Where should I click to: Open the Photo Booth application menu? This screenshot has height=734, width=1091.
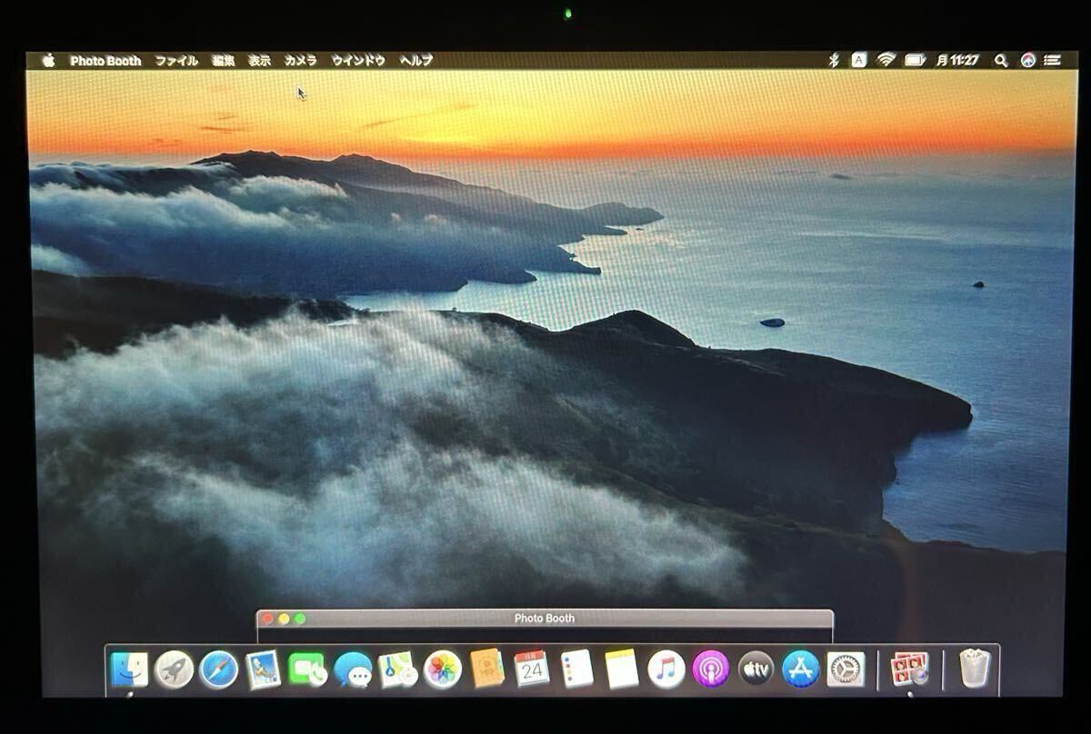105,61
